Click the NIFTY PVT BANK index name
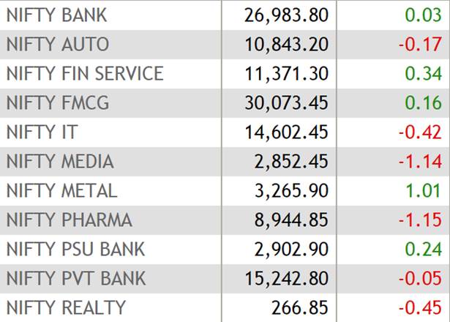This screenshot has height=322, width=450. 75,278
